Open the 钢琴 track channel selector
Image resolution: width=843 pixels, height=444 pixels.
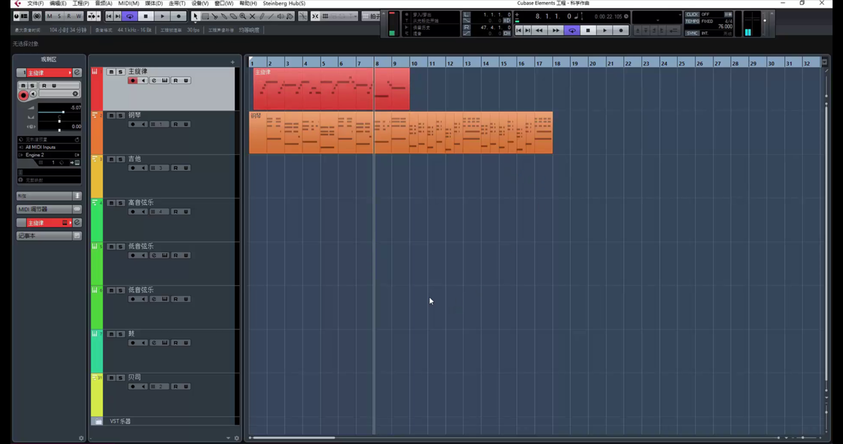tap(159, 124)
